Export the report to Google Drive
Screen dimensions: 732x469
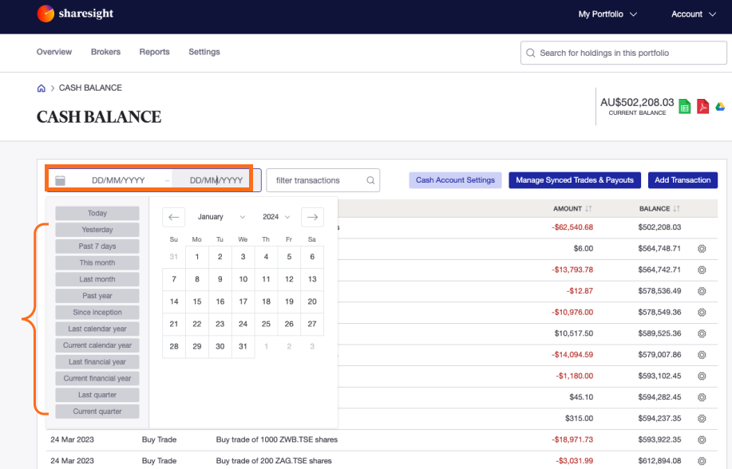click(720, 106)
